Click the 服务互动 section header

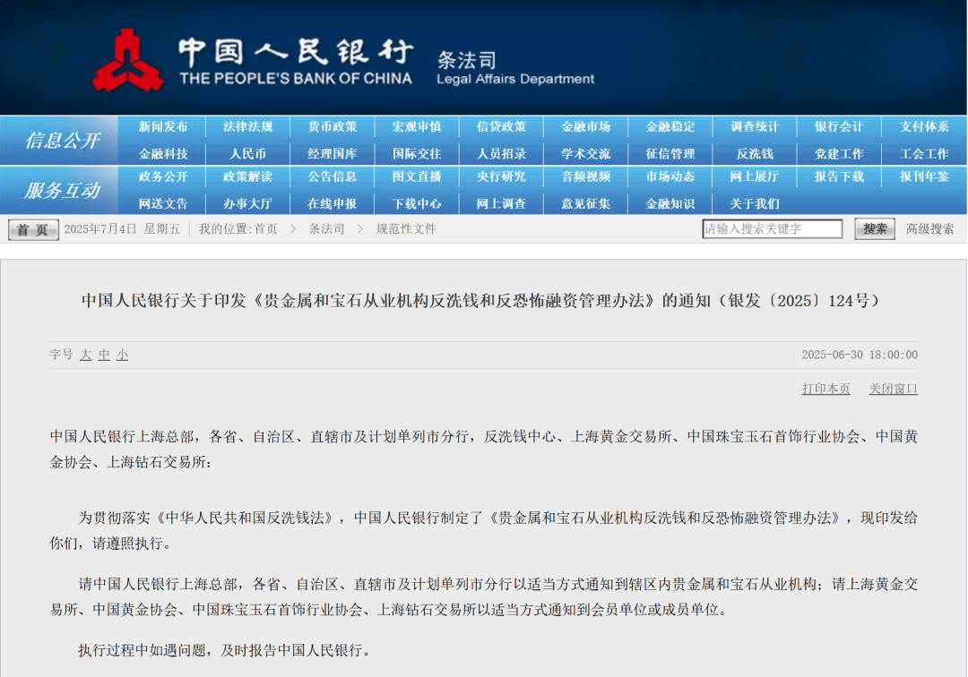coord(62,191)
